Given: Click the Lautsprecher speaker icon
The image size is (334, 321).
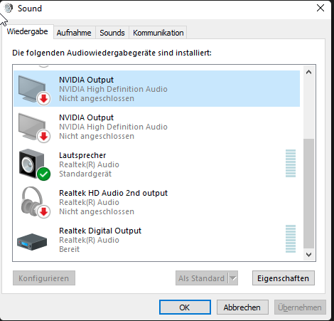Looking at the screenshot, I should [x=34, y=165].
